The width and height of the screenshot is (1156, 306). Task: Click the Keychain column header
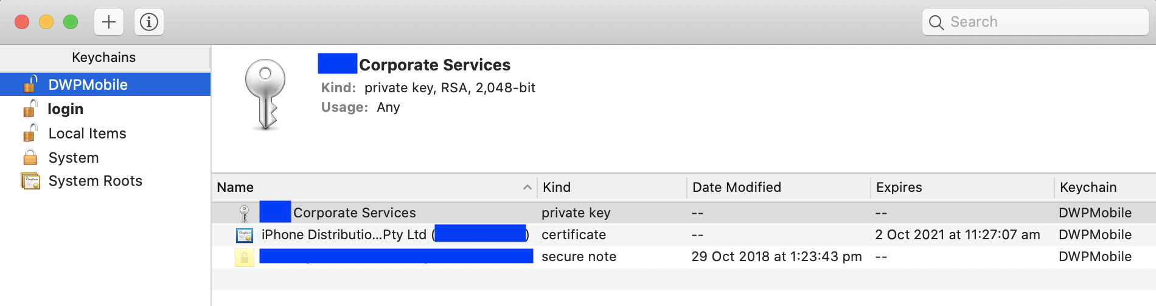click(1106, 188)
